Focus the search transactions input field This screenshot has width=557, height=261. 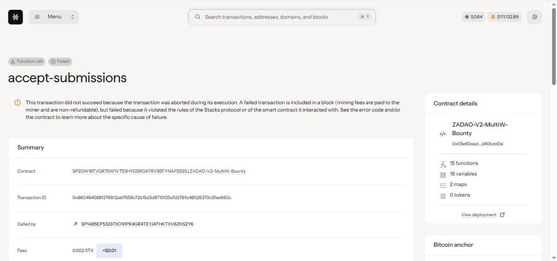(x=282, y=17)
